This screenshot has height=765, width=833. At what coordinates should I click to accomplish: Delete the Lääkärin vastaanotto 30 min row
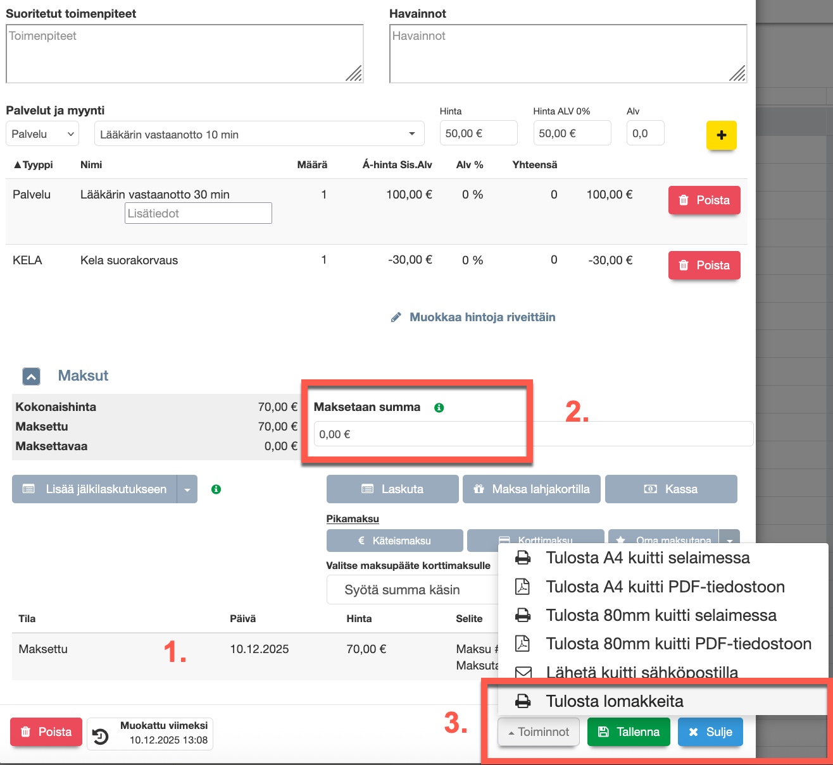pos(704,200)
